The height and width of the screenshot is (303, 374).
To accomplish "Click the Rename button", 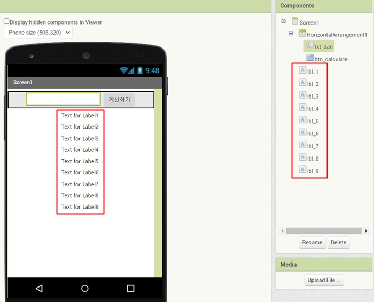I will pos(312,243).
